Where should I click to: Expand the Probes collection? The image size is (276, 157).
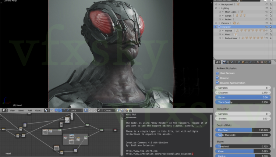[x=220, y=19]
